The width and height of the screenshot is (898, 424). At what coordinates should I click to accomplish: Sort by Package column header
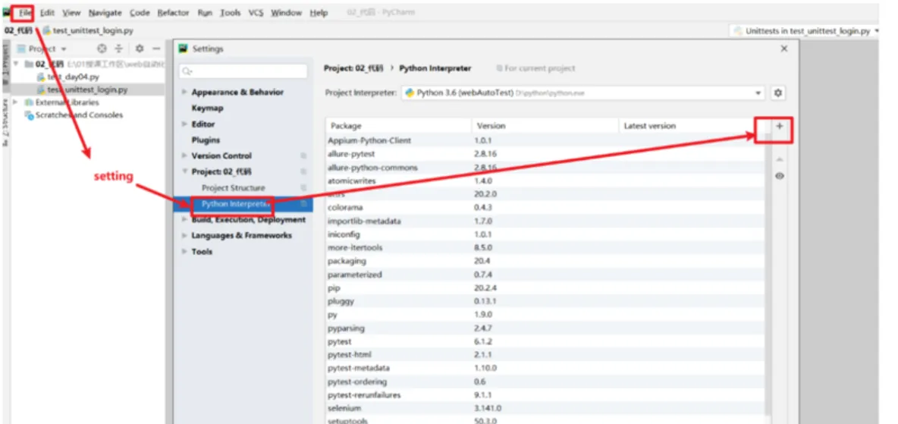pyautogui.click(x=399, y=126)
